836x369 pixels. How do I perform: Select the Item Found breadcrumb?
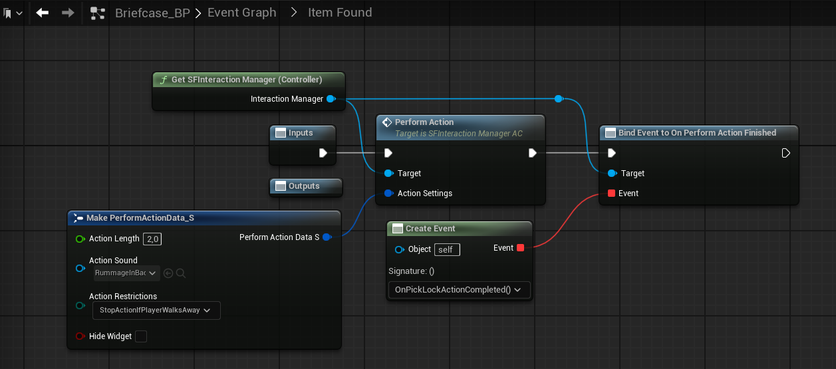(x=340, y=13)
